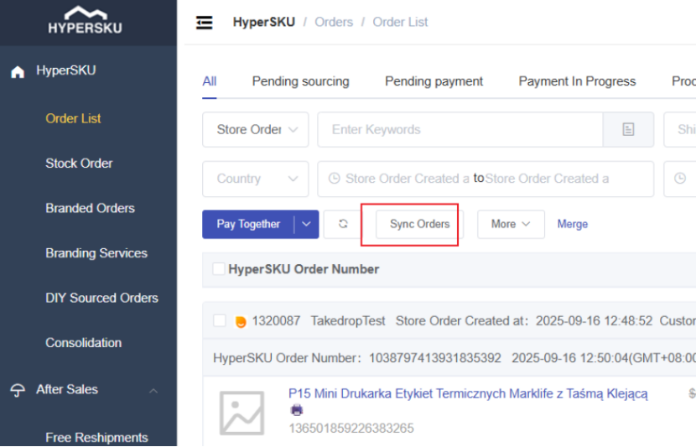
Task: Click the Store Order Created end date field
Action: (547, 179)
